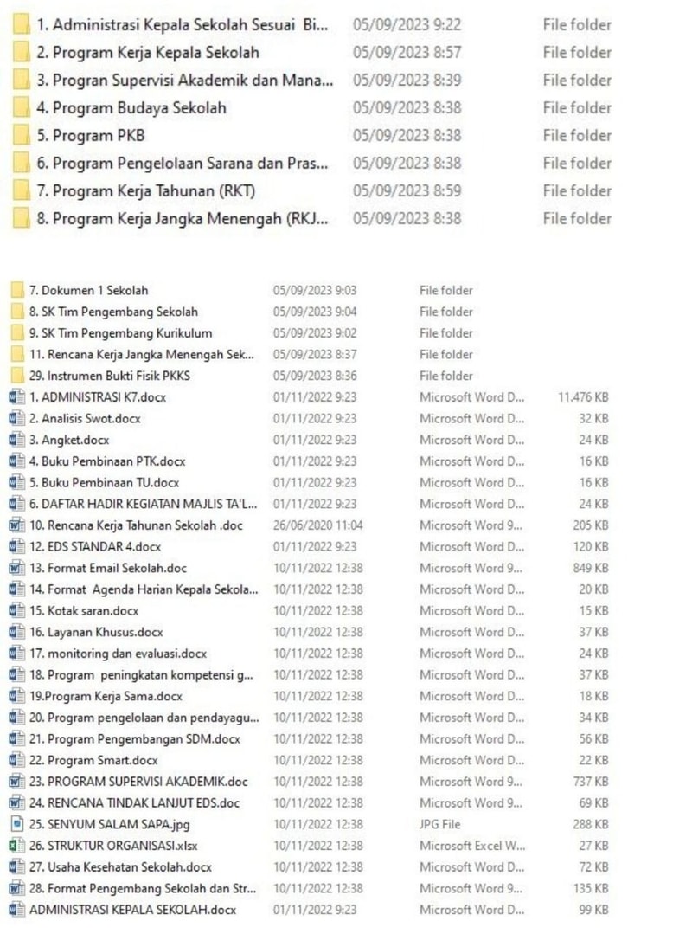Select Word icon of "27. Usaha Kesehatan Sekolah.docx"
Viewport: 692px width, 934px height.
pos(17,867)
